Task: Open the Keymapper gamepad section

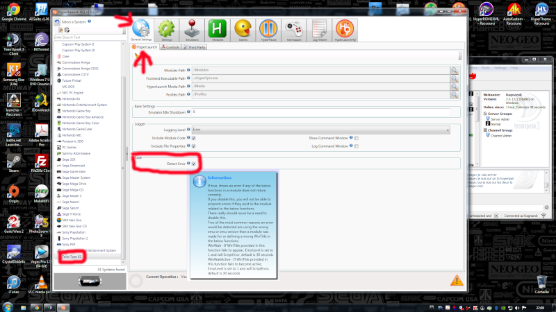Action: (294, 30)
